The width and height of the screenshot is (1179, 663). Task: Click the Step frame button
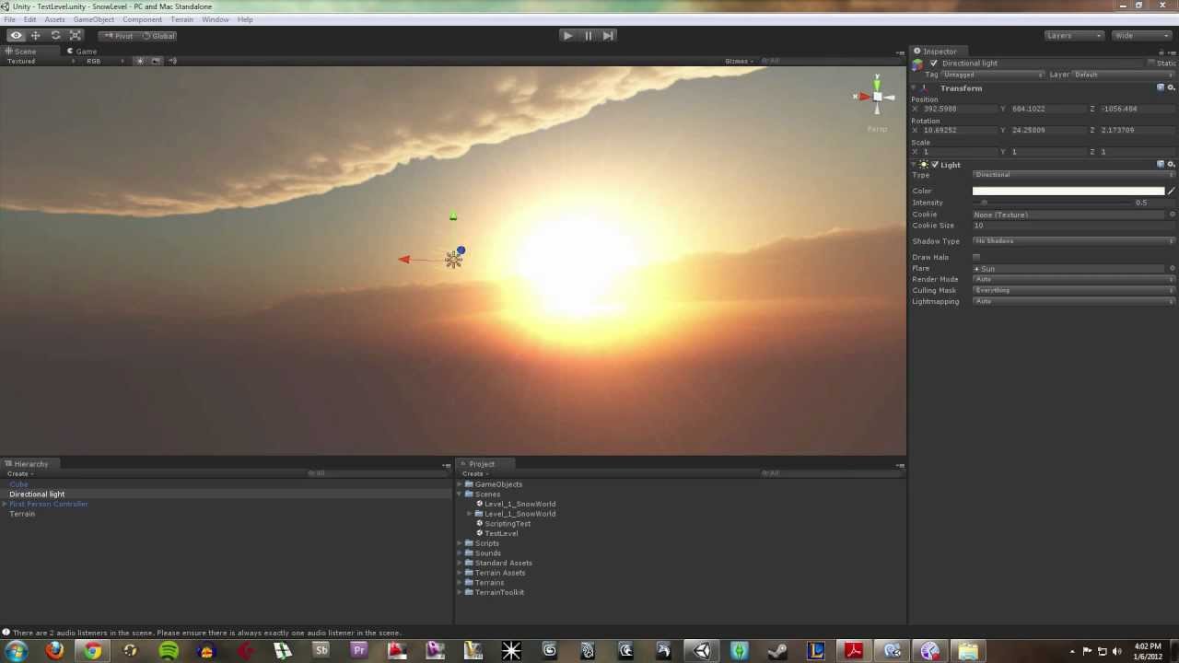608,36
